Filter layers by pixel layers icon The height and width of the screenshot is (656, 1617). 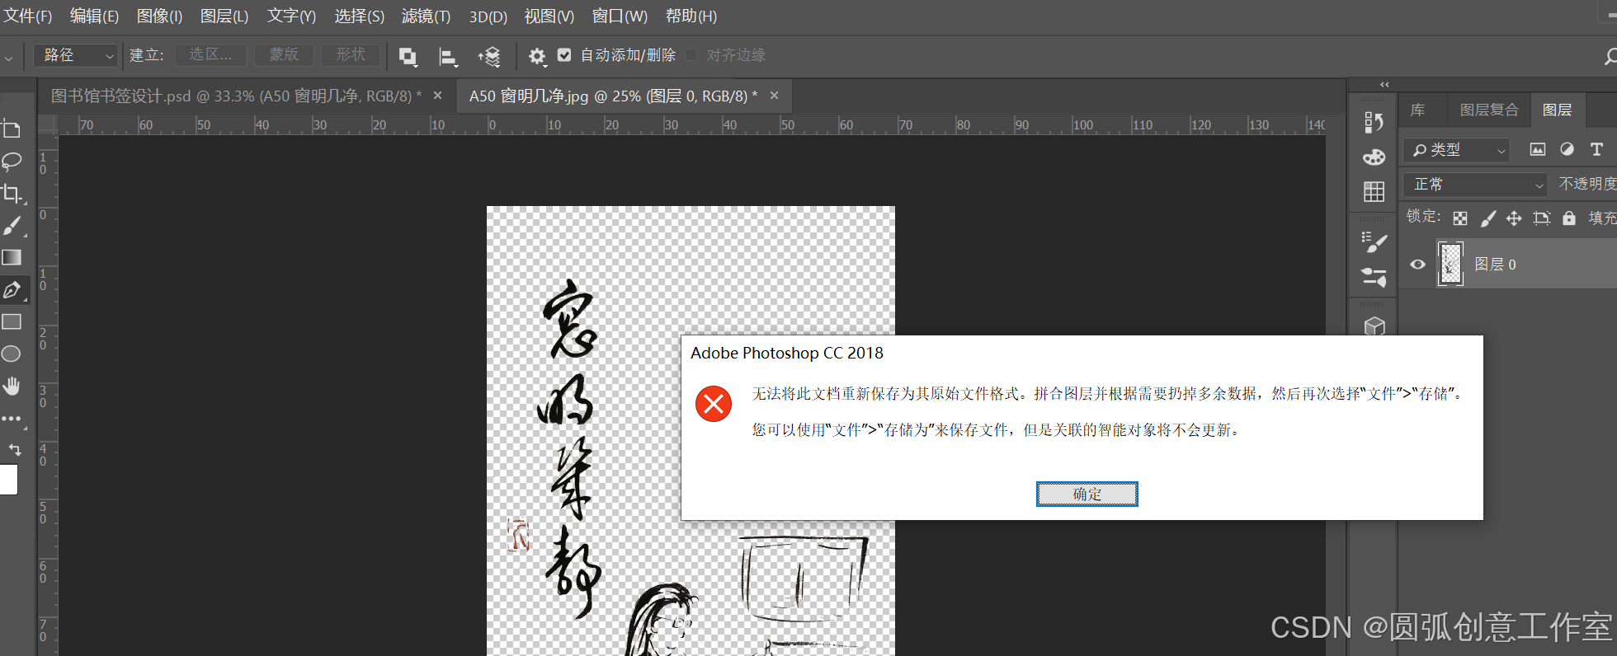(x=1537, y=149)
